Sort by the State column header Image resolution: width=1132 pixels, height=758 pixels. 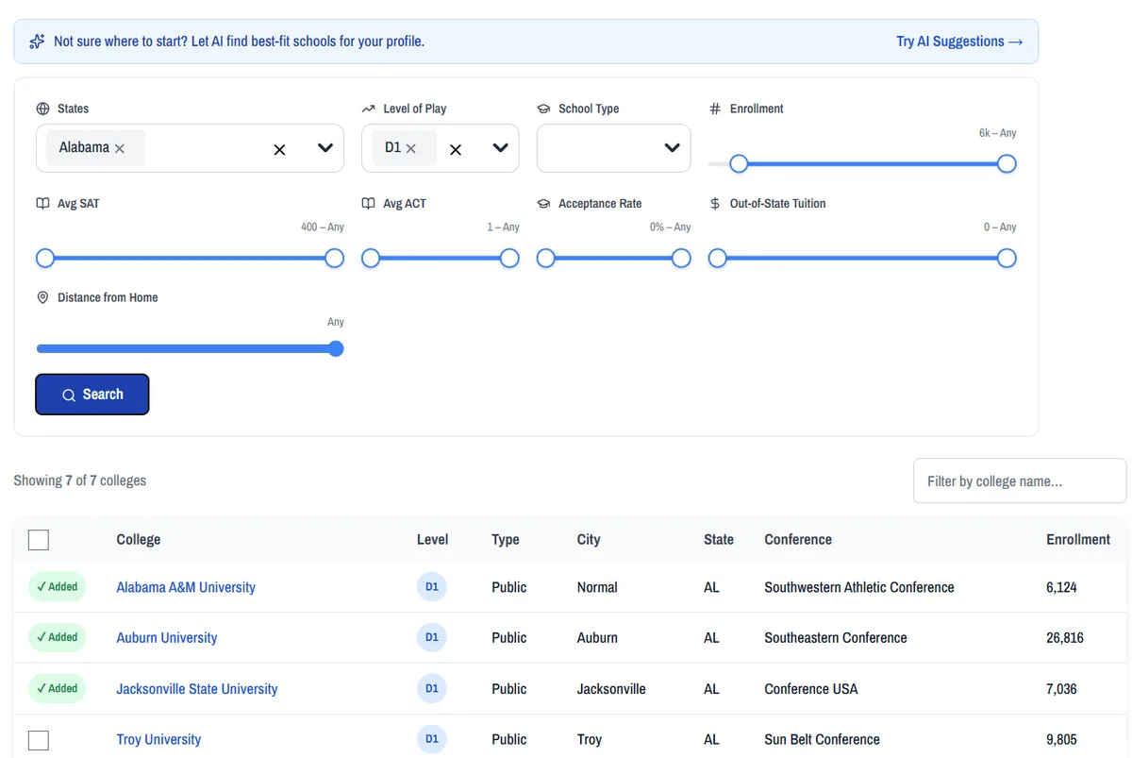click(719, 540)
